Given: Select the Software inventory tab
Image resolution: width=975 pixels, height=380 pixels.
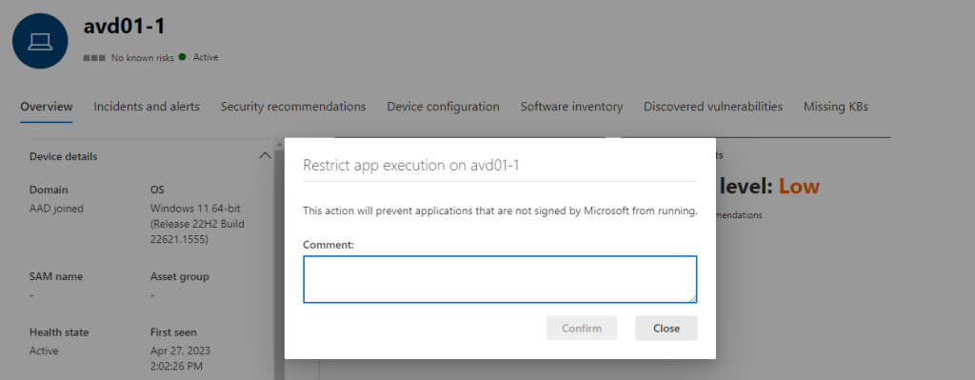Looking at the screenshot, I should tap(571, 107).
